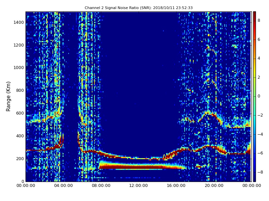Click the colorbar value 2 label
Viewport: 269px width, 201px height.
point(259,77)
